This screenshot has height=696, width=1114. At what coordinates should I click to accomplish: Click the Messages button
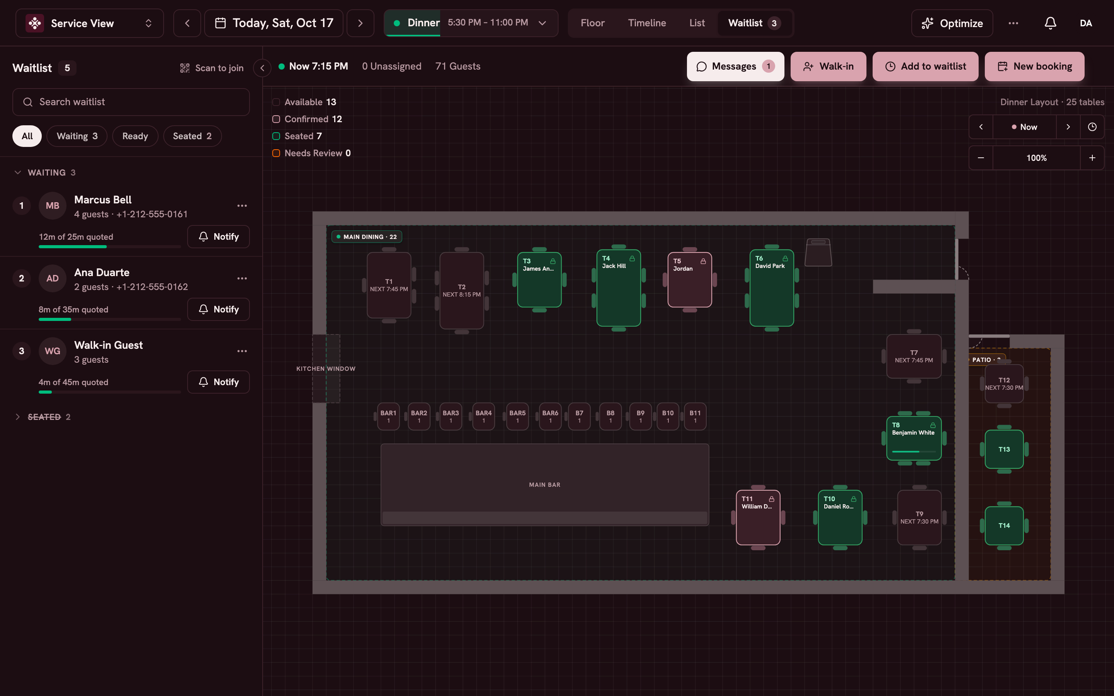pos(736,67)
